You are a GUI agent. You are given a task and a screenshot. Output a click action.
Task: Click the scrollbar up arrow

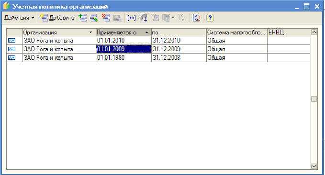314,32
